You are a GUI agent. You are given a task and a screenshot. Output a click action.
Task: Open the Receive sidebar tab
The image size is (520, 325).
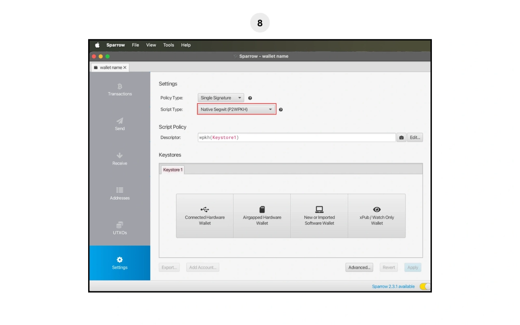coord(120,159)
